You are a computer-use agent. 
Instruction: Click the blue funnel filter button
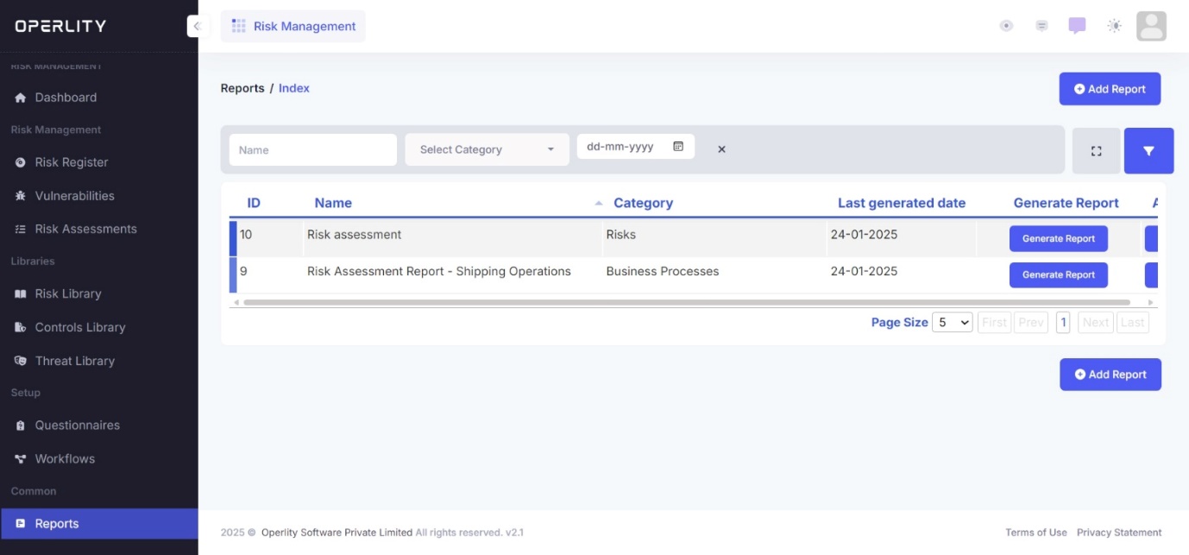click(x=1148, y=151)
